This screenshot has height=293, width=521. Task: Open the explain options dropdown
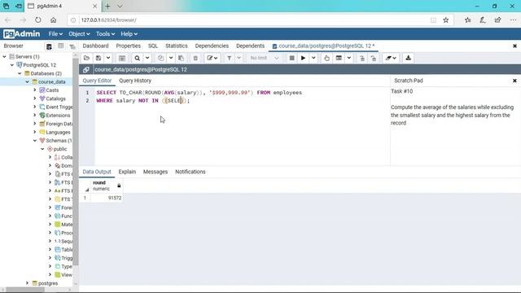349,58
